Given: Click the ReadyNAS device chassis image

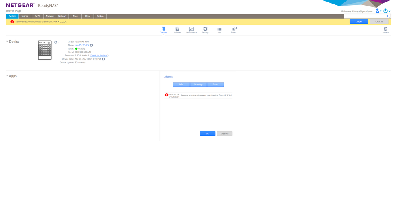Looking at the screenshot, I should point(45,50).
